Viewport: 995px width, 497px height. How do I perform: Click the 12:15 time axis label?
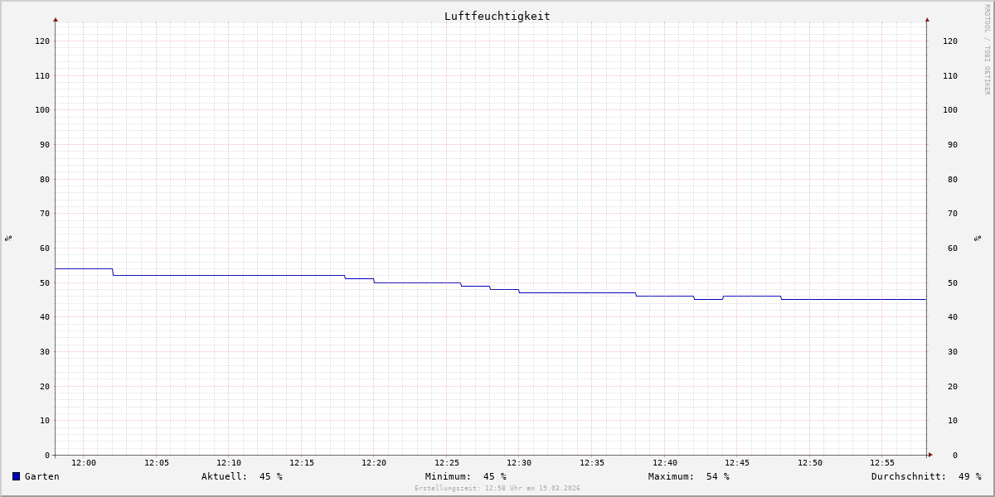pos(302,463)
